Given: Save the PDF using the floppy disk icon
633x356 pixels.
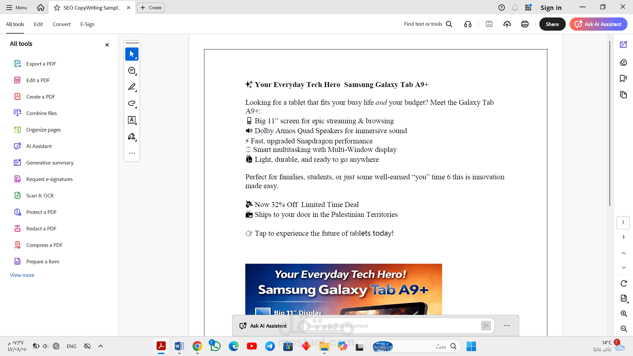Looking at the screenshot, I should point(489,24).
